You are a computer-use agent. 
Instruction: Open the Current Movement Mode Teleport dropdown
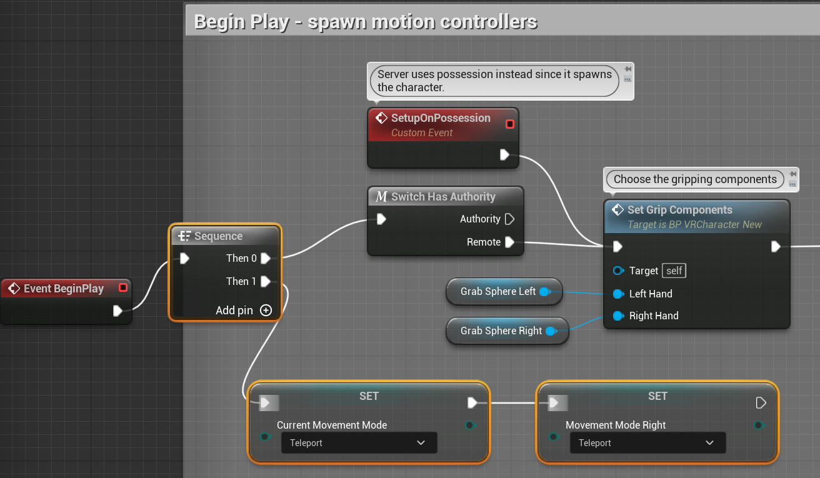[x=359, y=443]
